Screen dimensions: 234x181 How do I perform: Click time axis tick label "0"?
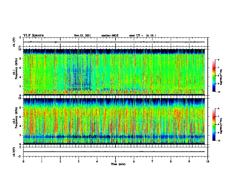coord(23,161)
